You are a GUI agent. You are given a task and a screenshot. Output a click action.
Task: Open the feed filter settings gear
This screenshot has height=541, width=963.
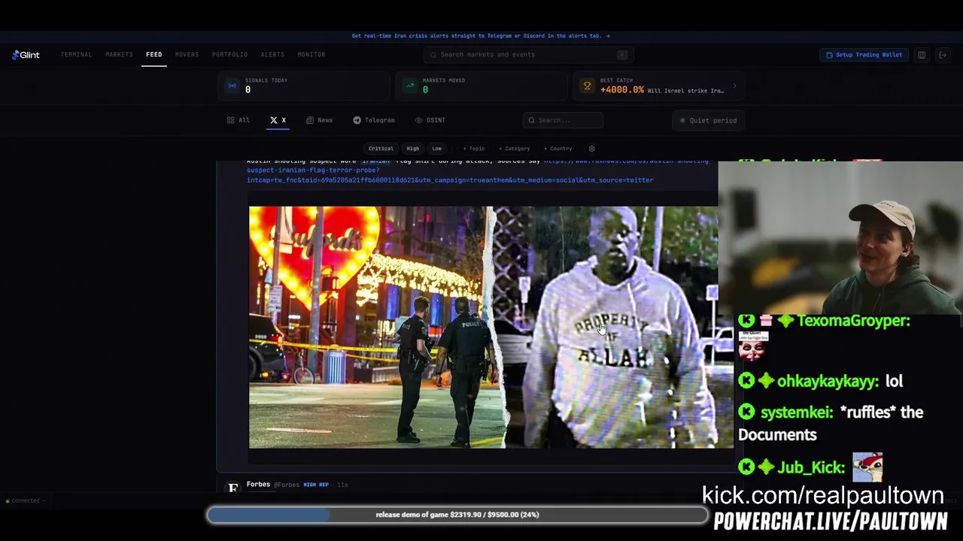tap(591, 149)
